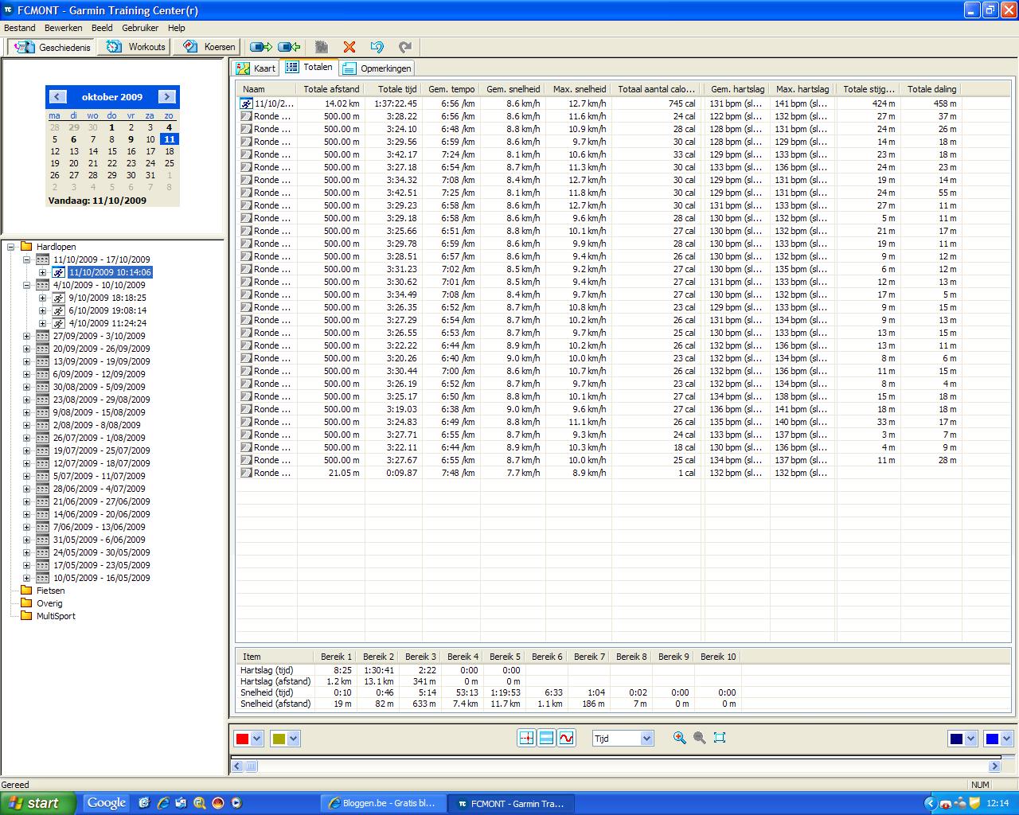Switch to Koersen view
Image resolution: width=1019 pixels, height=815 pixels.
pyautogui.click(x=210, y=47)
